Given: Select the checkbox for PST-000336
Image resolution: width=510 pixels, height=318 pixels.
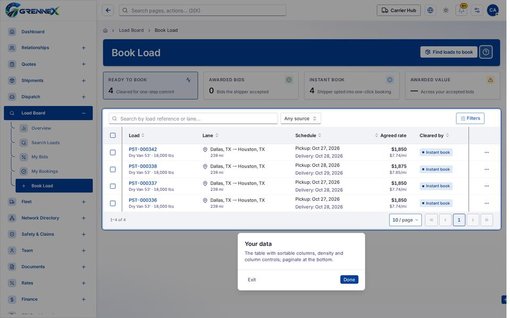Looking at the screenshot, I should tap(113, 204).
